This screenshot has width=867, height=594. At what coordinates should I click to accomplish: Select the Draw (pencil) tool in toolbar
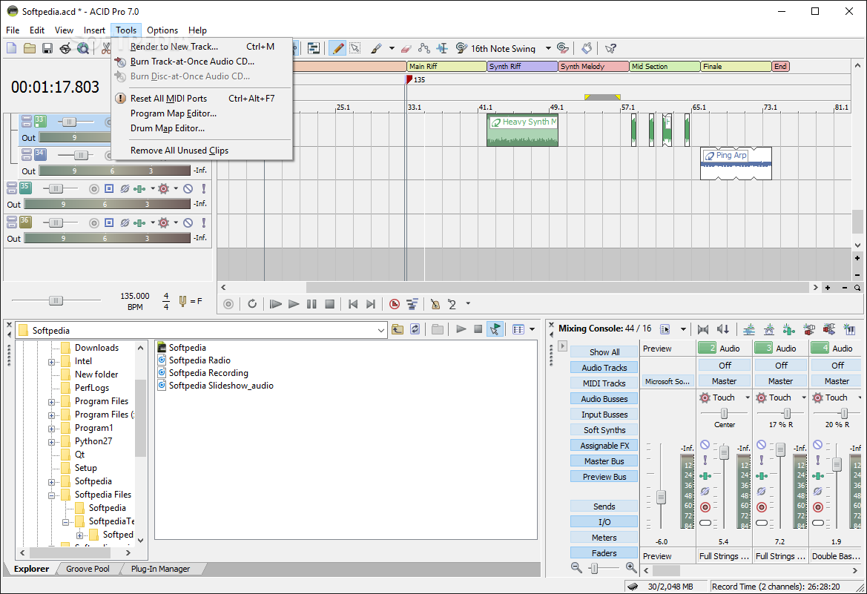(337, 48)
